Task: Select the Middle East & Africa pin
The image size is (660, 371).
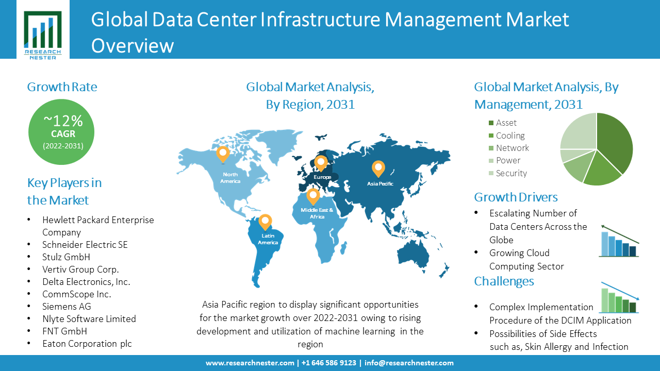Action: (313, 196)
